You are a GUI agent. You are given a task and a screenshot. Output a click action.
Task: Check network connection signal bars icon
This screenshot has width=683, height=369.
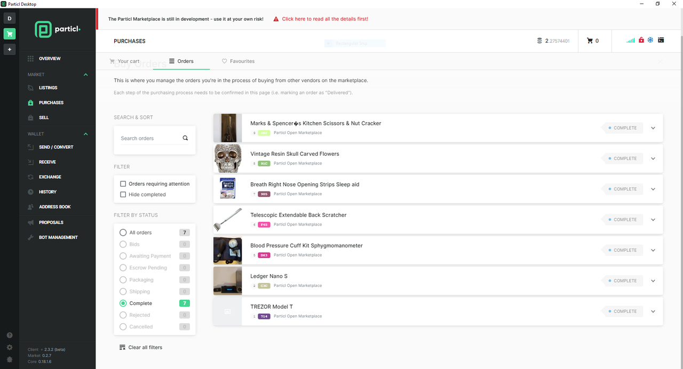click(x=631, y=40)
